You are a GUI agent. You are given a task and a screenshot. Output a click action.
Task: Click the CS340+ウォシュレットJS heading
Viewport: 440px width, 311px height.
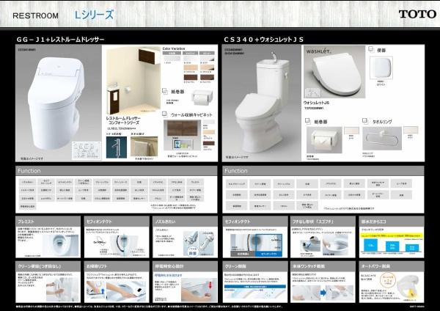point(264,40)
